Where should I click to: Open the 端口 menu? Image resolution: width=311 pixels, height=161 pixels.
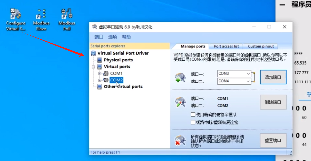(99, 37)
